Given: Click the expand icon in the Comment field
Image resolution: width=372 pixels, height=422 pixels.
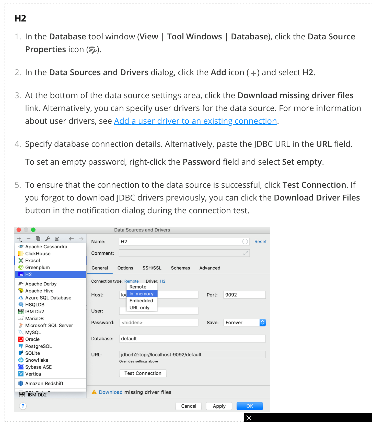Looking at the screenshot, I should tap(246, 253).
